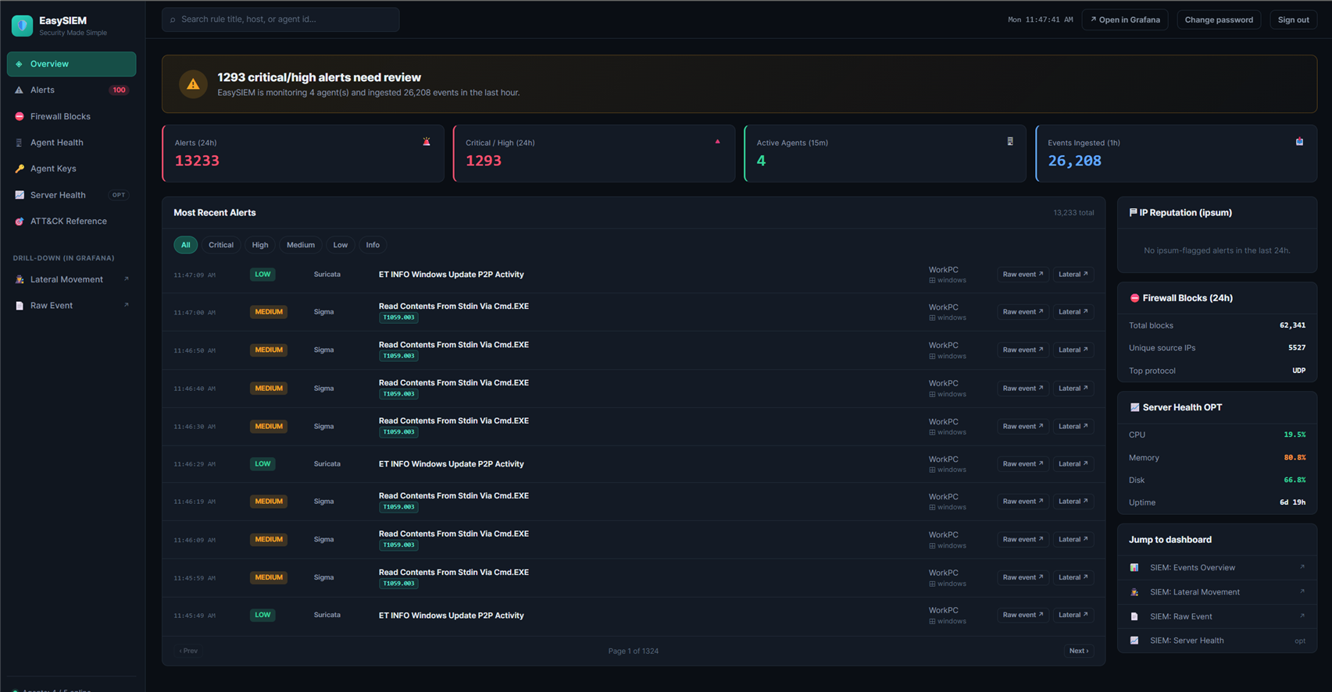Sign out of EasySIEM

1293,20
